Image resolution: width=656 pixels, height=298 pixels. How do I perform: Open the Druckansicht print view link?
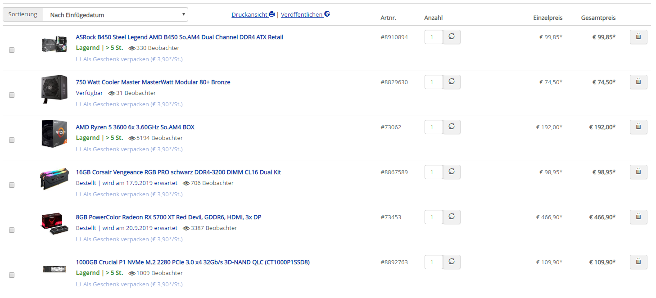[x=249, y=14]
